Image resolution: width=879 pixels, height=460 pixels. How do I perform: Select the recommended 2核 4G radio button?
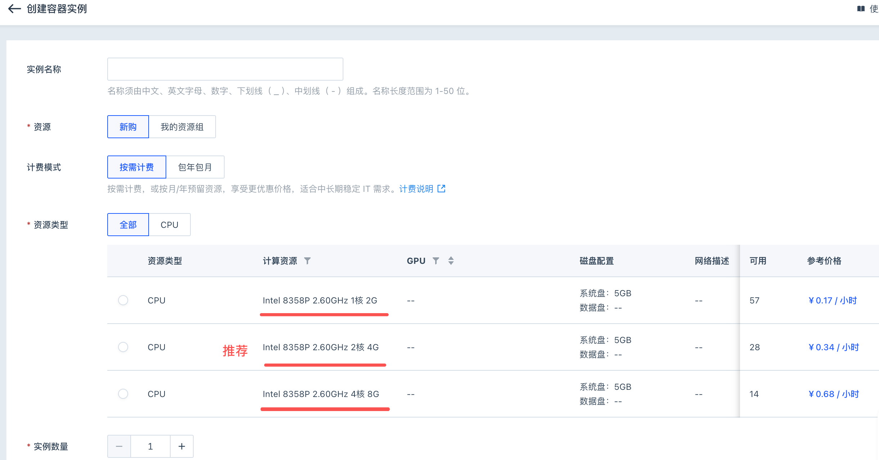point(123,347)
